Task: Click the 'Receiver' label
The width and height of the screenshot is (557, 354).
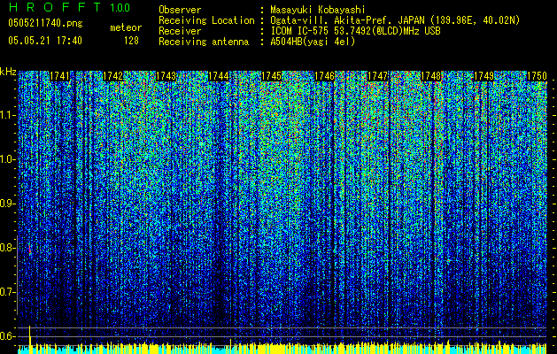Action: pos(180,31)
